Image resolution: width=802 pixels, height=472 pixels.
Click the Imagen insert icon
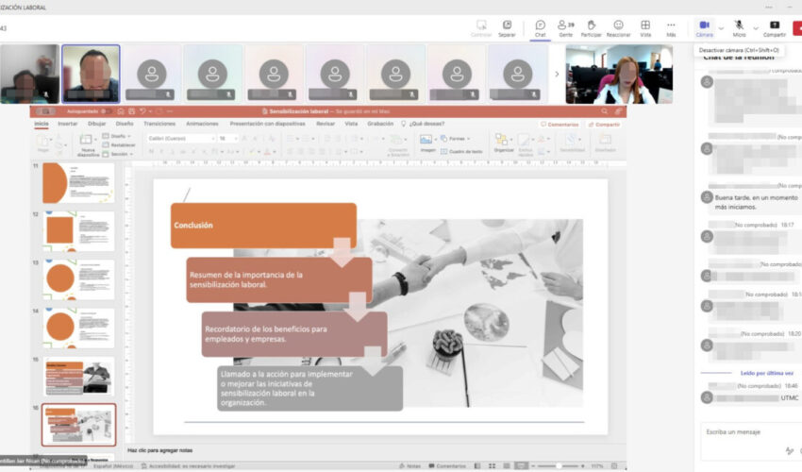pyautogui.click(x=427, y=143)
